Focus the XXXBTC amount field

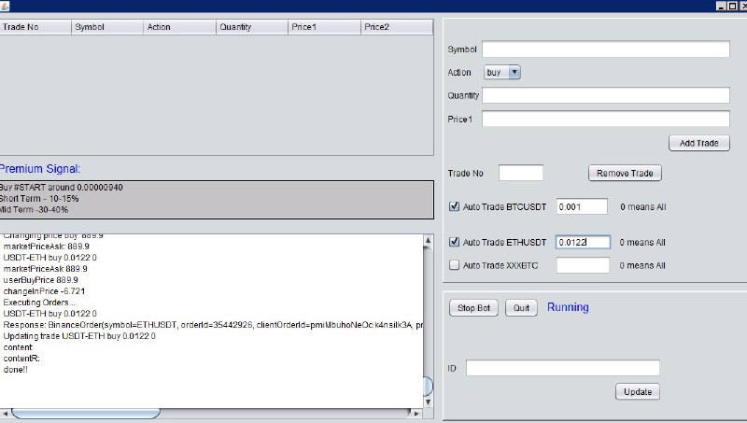click(x=583, y=265)
